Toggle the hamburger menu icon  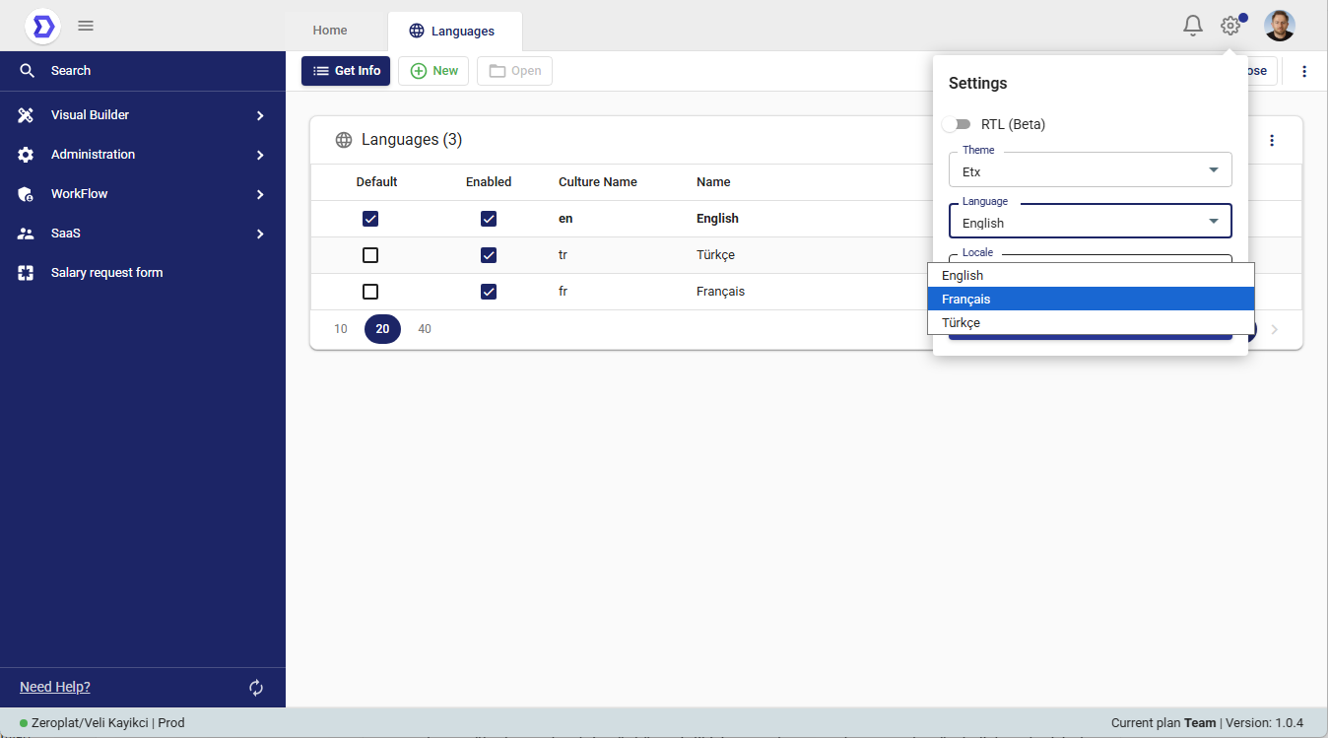(86, 26)
